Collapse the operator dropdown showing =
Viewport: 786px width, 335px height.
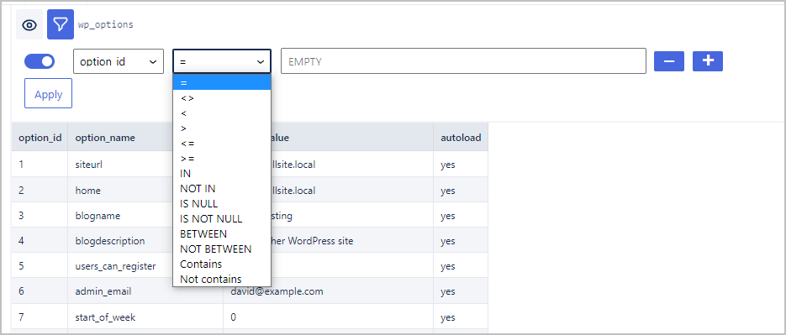point(222,61)
